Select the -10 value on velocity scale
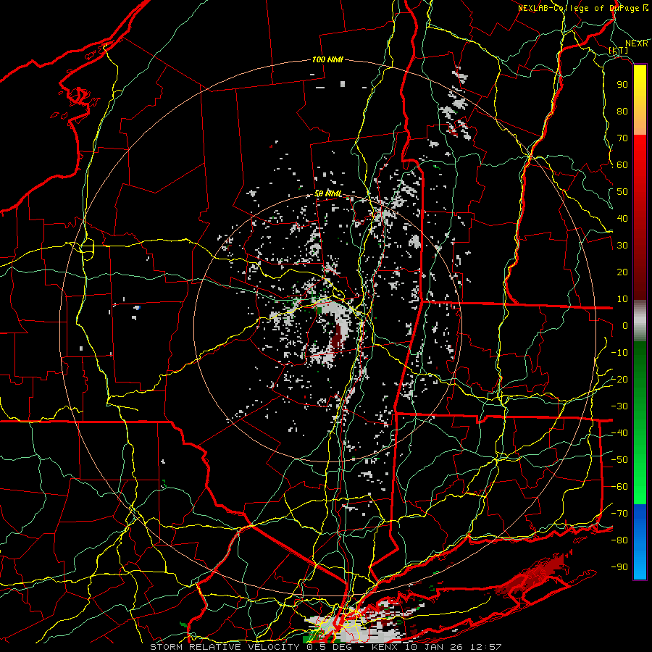The height and width of the screenshot is (652, 652). point(619,353)
